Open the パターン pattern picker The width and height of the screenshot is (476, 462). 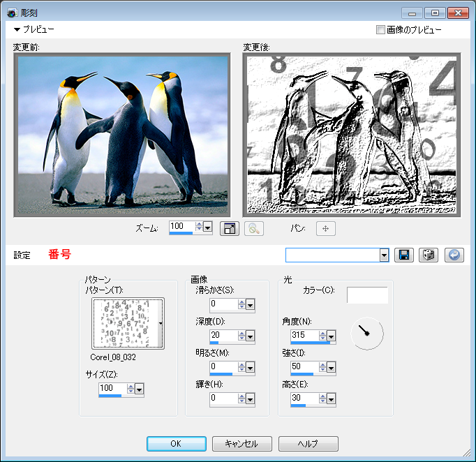tap(128, 323)
